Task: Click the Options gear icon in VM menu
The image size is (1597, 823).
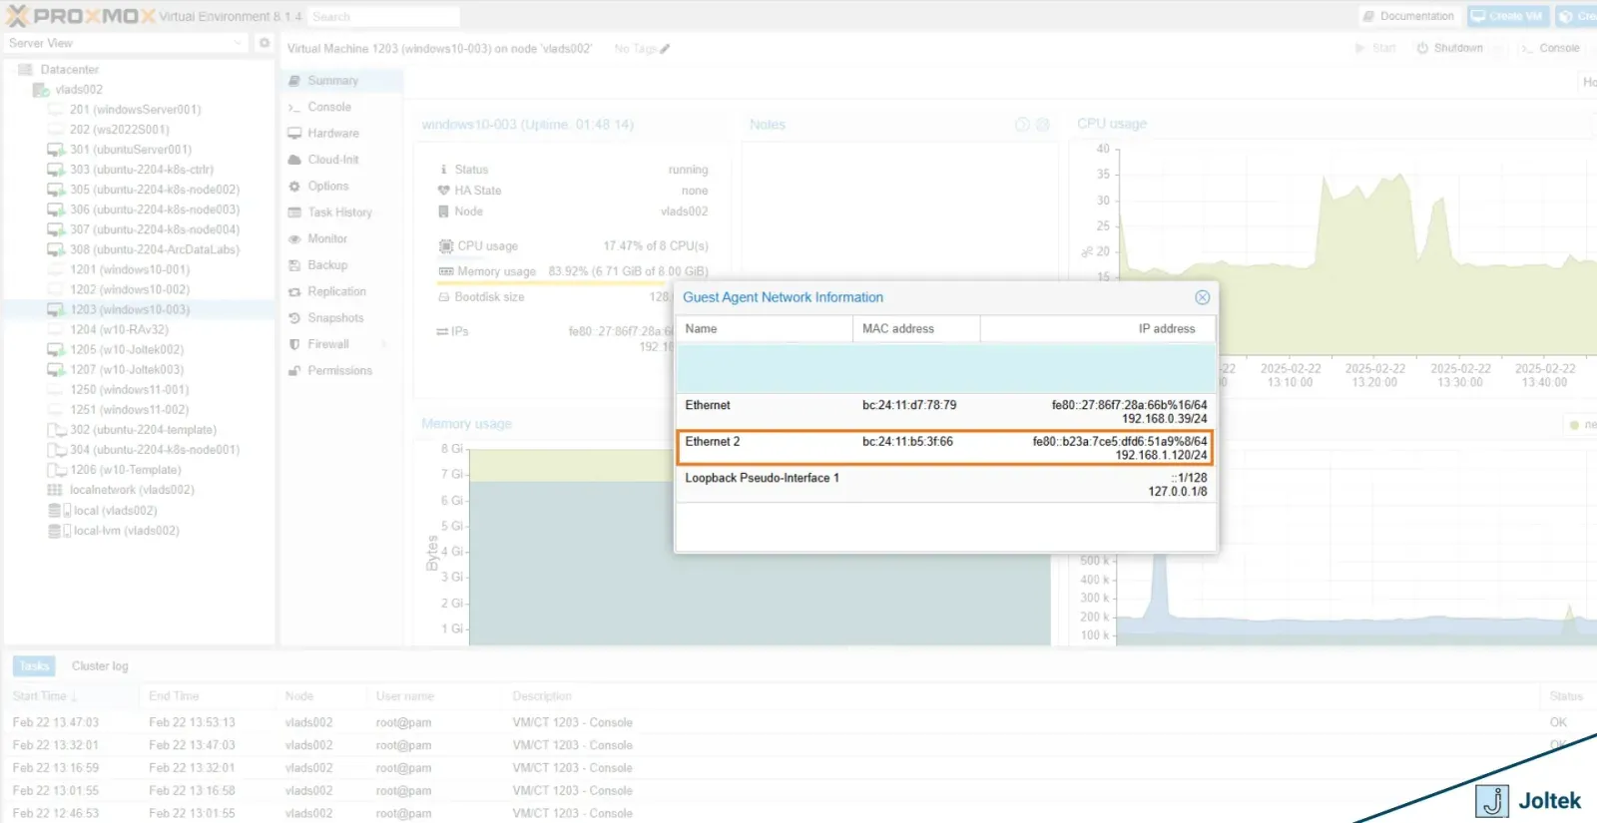Action: coord(294,187)
